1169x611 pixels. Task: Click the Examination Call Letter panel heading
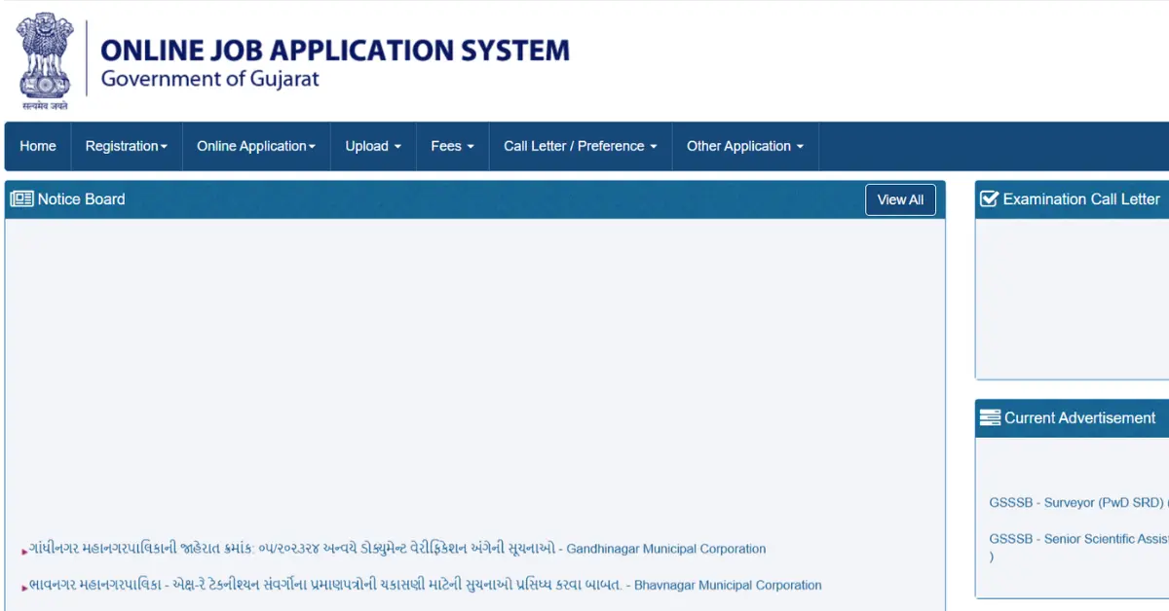1081,199
